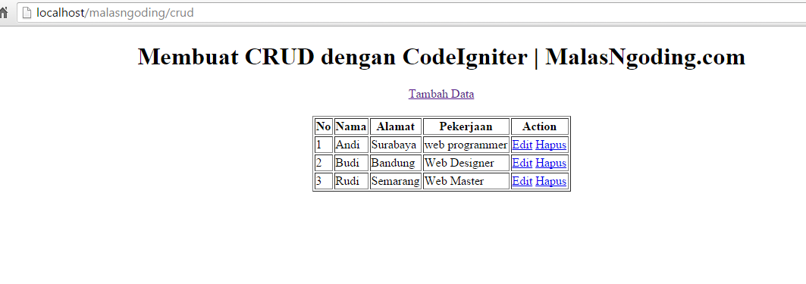Open the Tambah Data link

coord(441,94)
